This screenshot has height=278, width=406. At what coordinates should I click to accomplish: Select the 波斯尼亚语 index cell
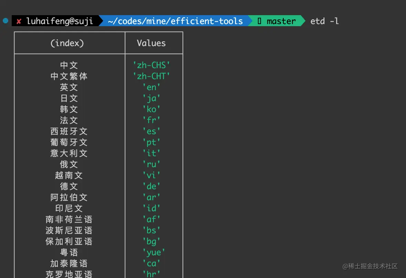69,231
